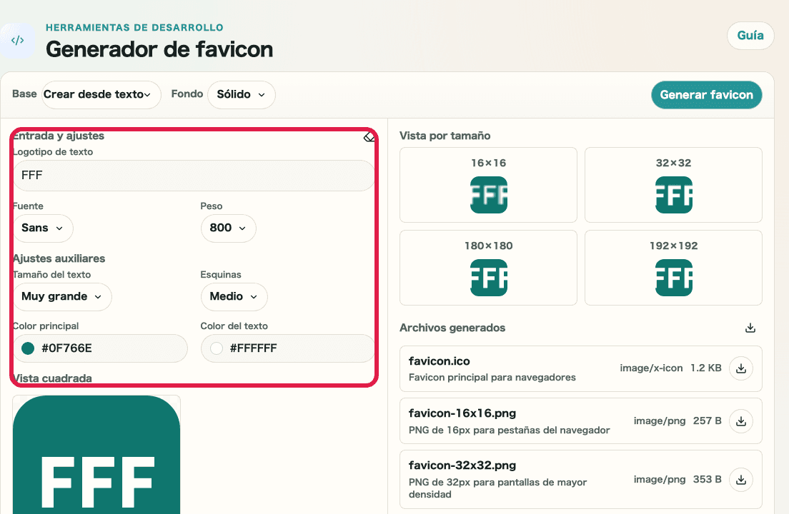Open Tamaño del texto 'Muy grande' dropdown

[x=62, y=296]
